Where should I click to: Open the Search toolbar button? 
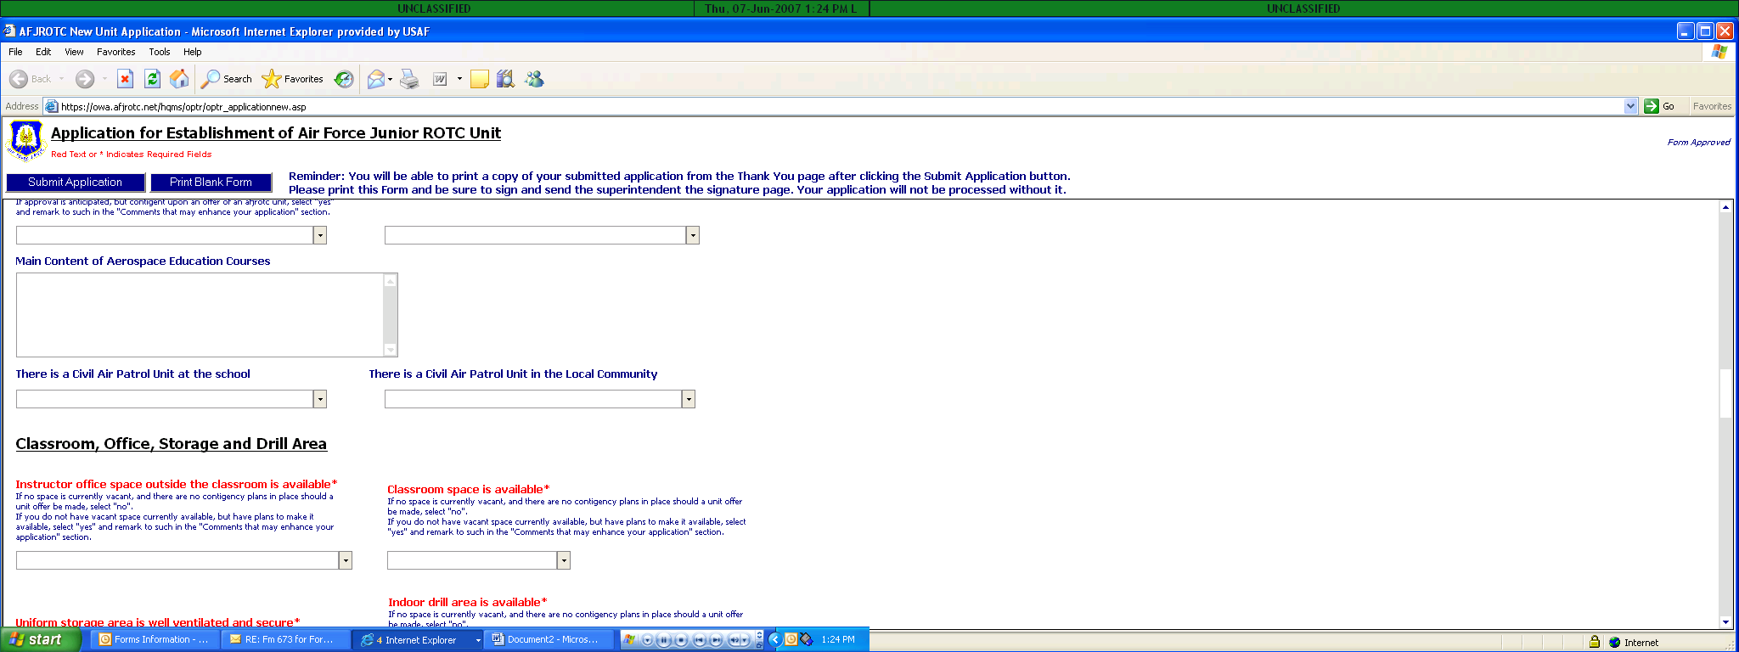tap(227, 79)
